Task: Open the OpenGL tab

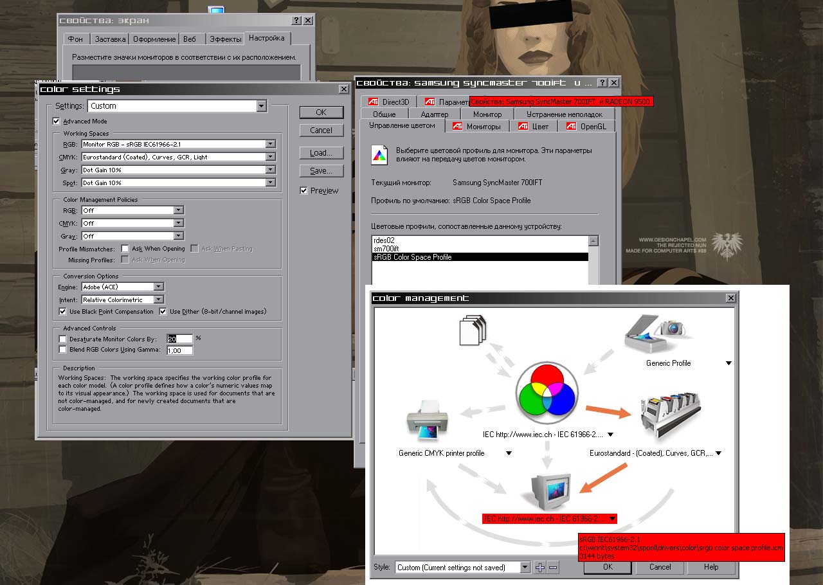Action: [x=586, y=127]
